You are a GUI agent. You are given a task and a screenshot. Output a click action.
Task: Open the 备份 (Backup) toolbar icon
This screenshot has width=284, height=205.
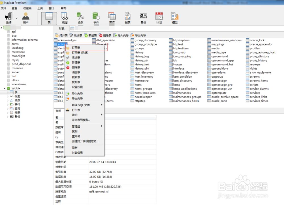pos(143,18)
